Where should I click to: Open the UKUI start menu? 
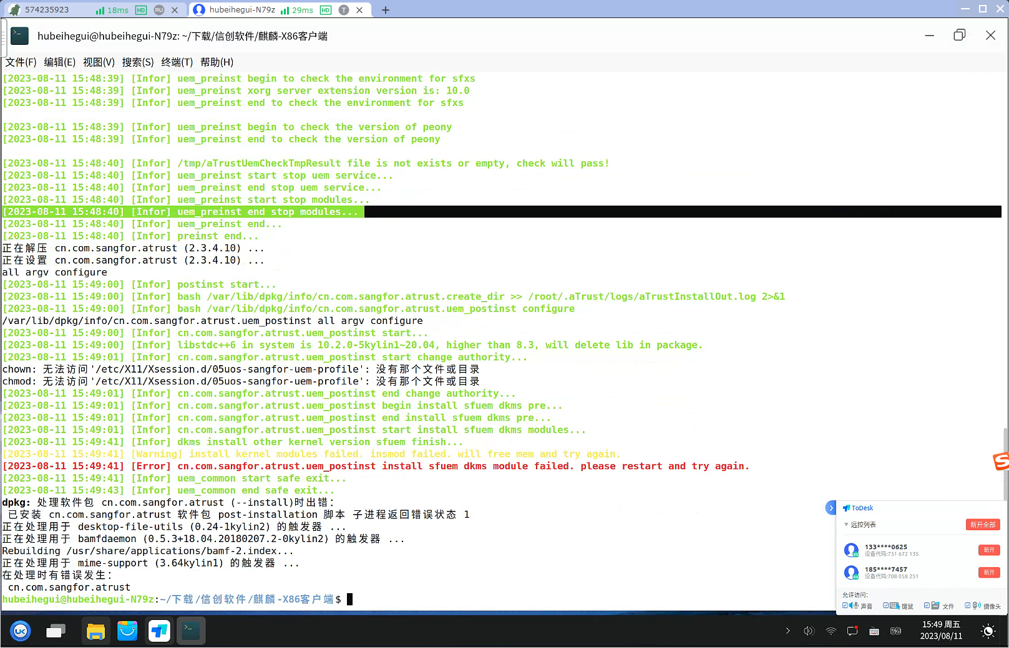(x=20, y=631)
